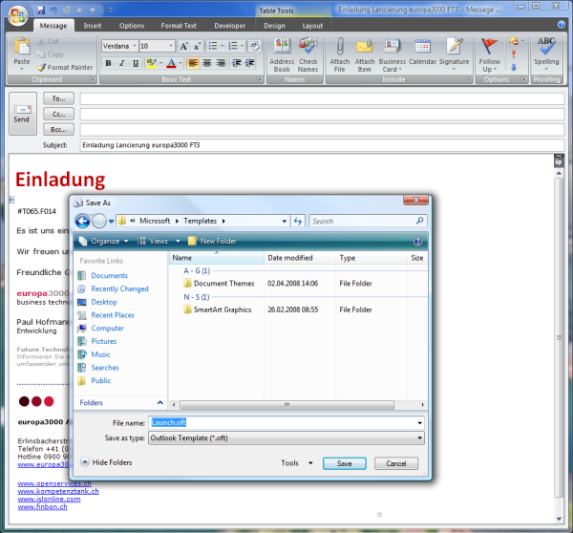Open the Business Card menu

tap(393, 54)
